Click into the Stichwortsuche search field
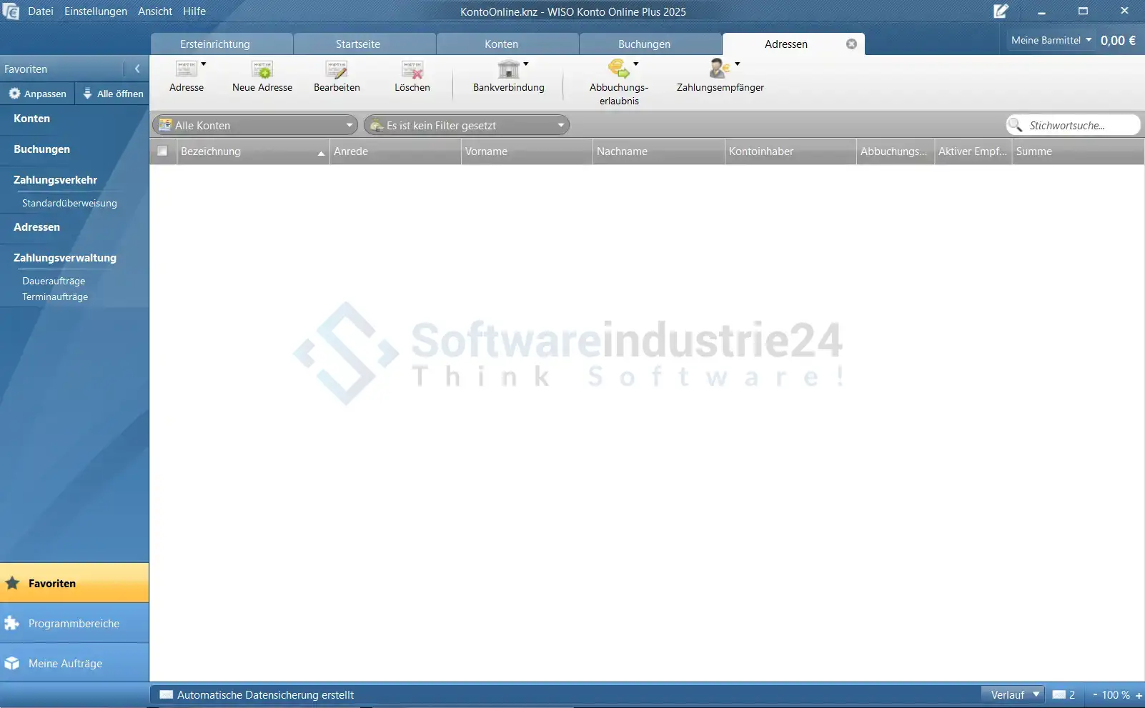 [1081, 126]
